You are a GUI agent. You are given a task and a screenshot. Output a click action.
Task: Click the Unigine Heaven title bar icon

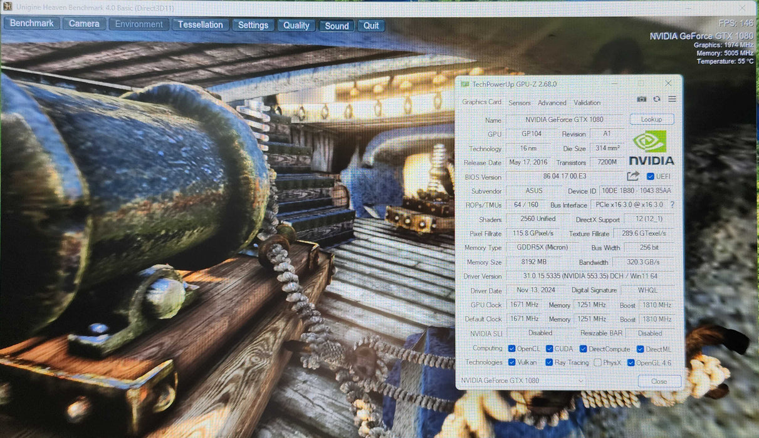(x=8, y=8)
